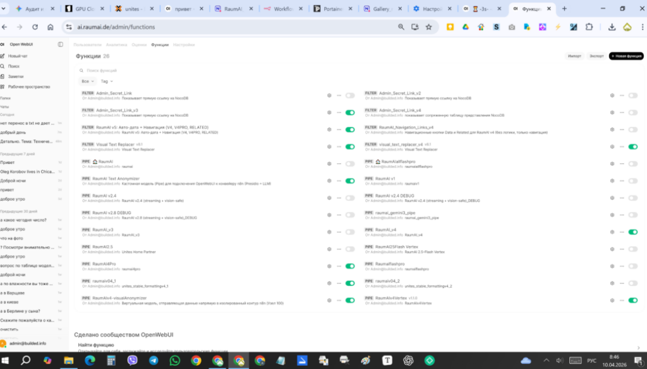Open Chrome downloads icon

[612, 26]
